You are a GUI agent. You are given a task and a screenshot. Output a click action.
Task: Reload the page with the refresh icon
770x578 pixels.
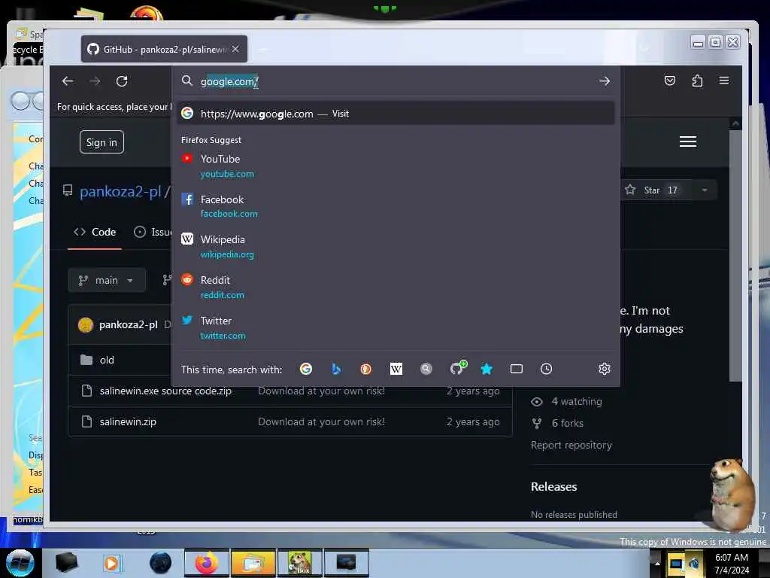tap(122, 81)
